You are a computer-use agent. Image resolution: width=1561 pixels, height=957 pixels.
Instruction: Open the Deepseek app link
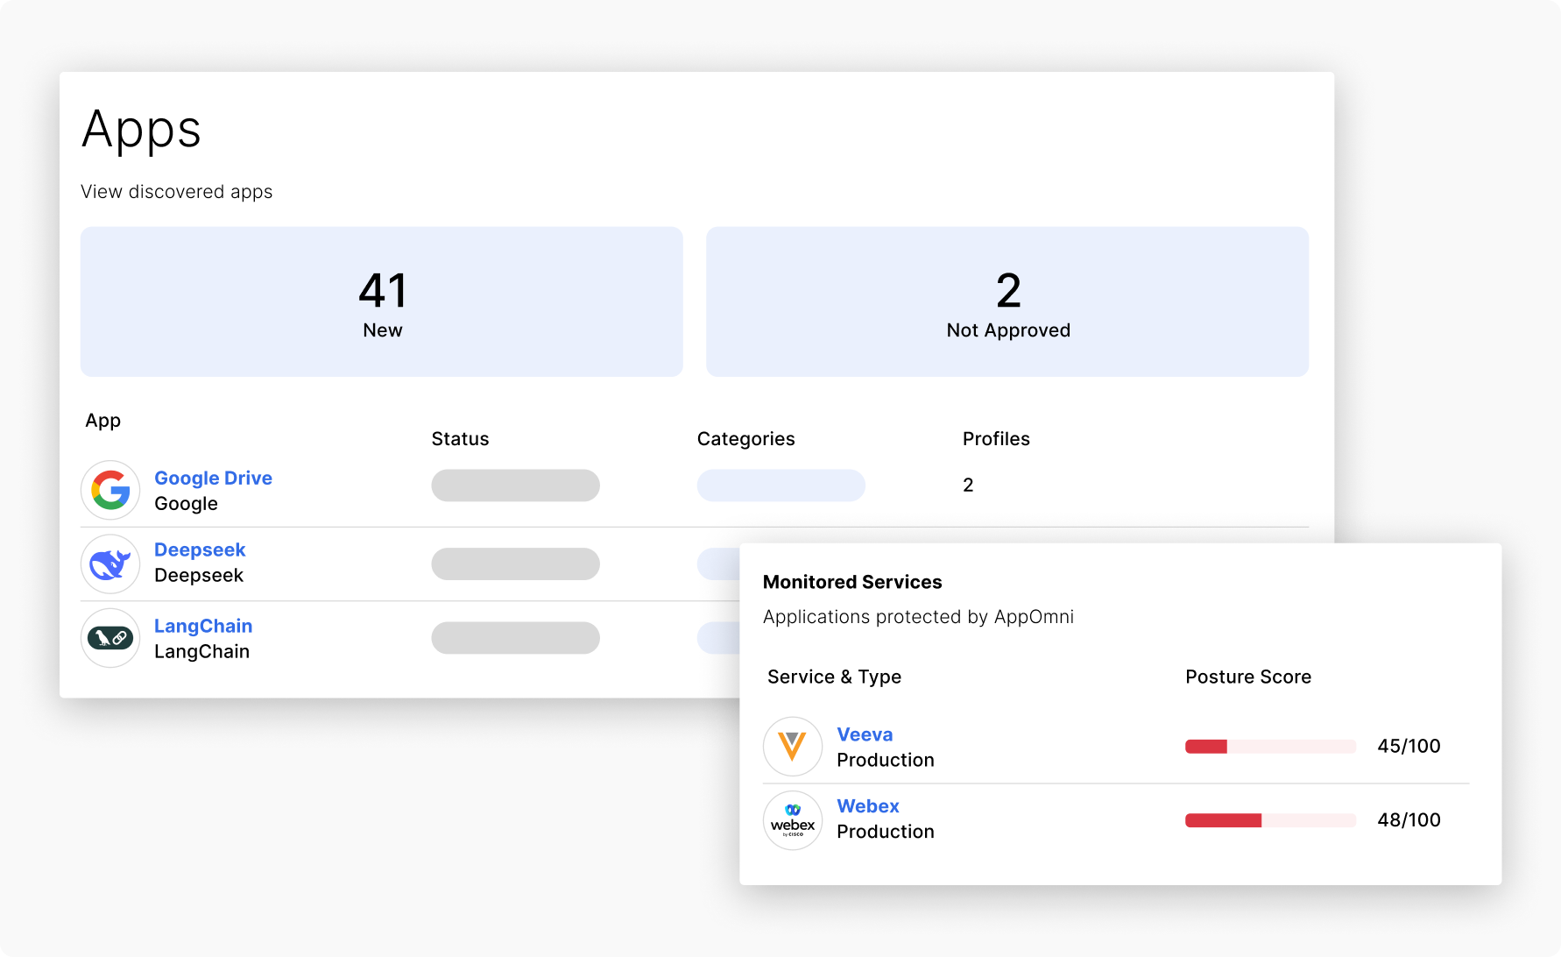pyautogui.click(x=200, y=549)
